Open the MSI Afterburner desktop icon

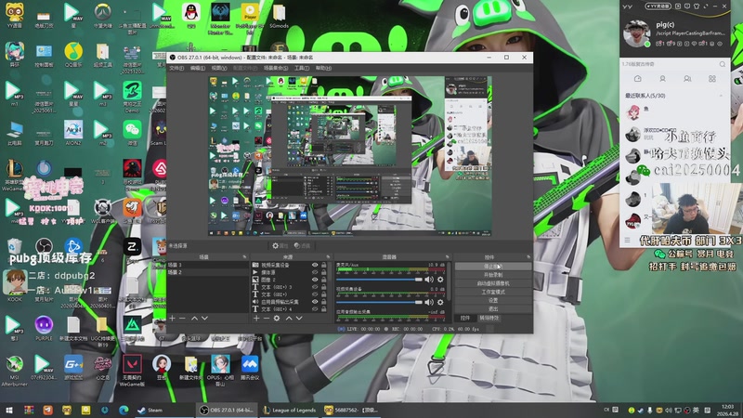(15, 371)
